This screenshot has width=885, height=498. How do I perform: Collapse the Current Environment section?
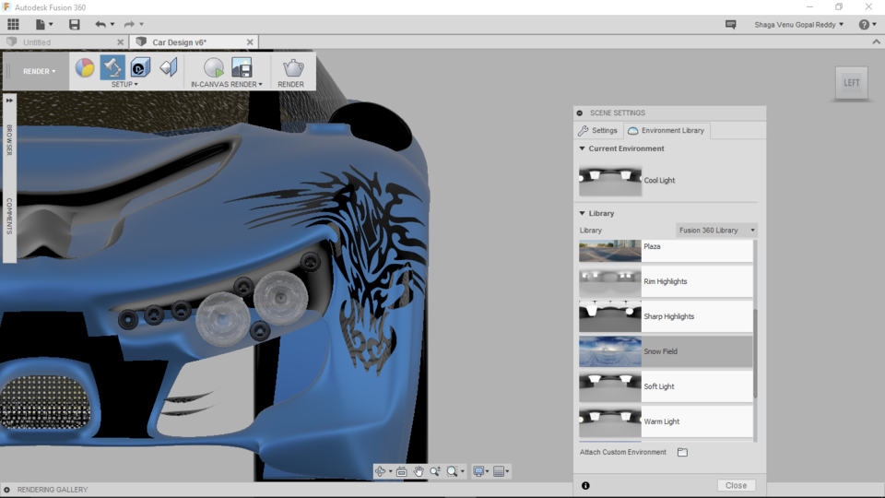[x=582, y=148]
